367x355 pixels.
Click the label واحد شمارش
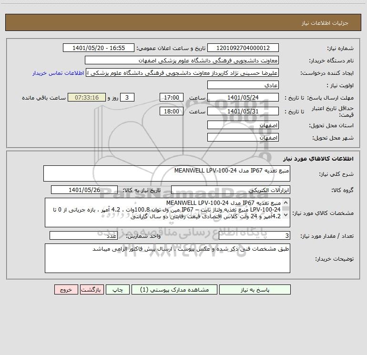[x=143, y=236]
